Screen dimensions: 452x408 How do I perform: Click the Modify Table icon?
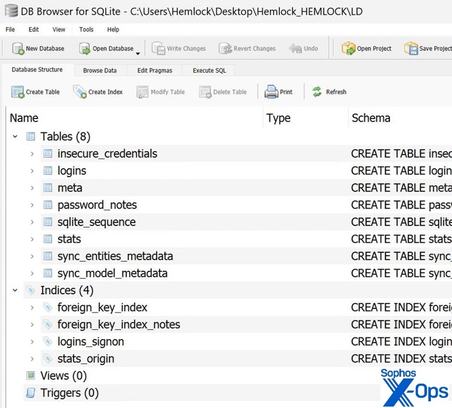[143, 92]
